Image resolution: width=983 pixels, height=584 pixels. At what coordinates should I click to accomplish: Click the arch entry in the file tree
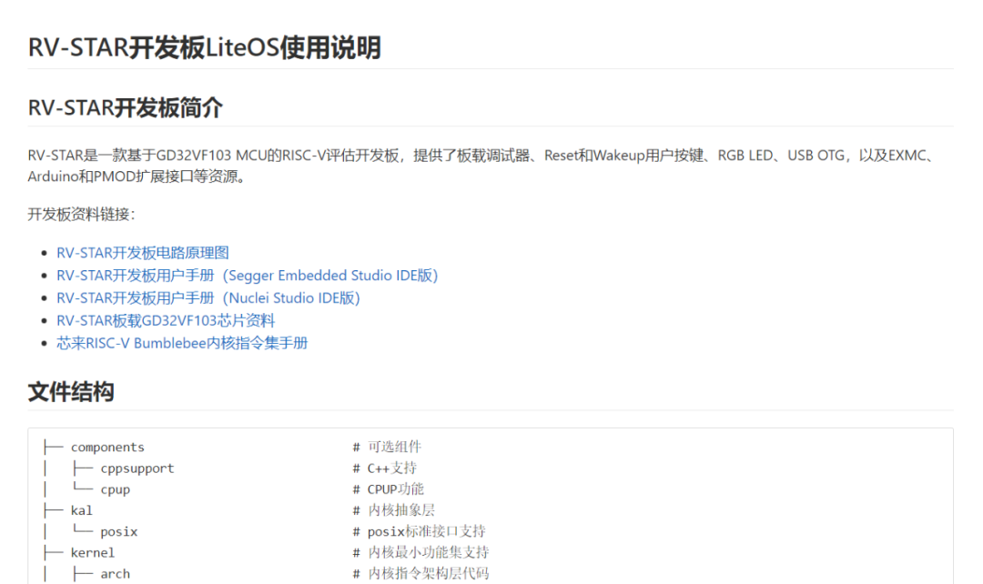tap(116, 573)
